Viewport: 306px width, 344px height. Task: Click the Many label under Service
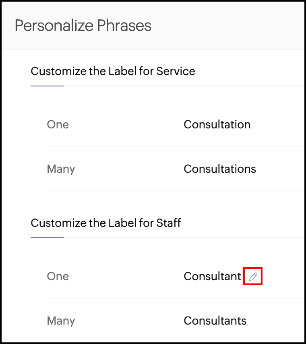[61, 169]
